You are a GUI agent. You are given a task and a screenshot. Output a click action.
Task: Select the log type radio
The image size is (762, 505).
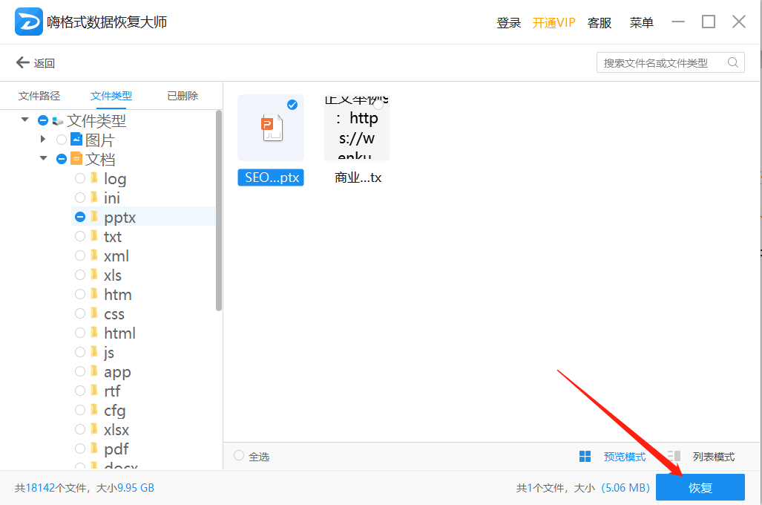[x=80, y=178]
